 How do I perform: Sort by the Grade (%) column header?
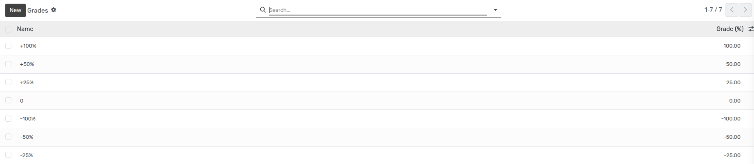pyautogui.click(x=730, y=29)
